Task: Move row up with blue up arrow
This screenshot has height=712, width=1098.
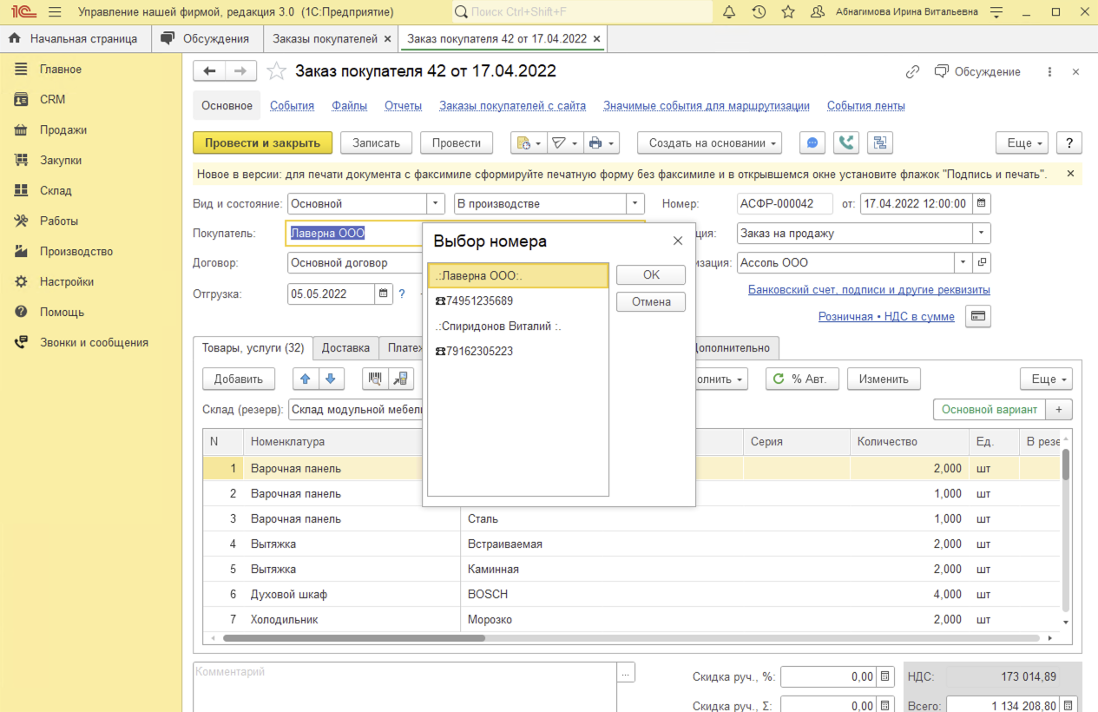Action: click(306, 379)
